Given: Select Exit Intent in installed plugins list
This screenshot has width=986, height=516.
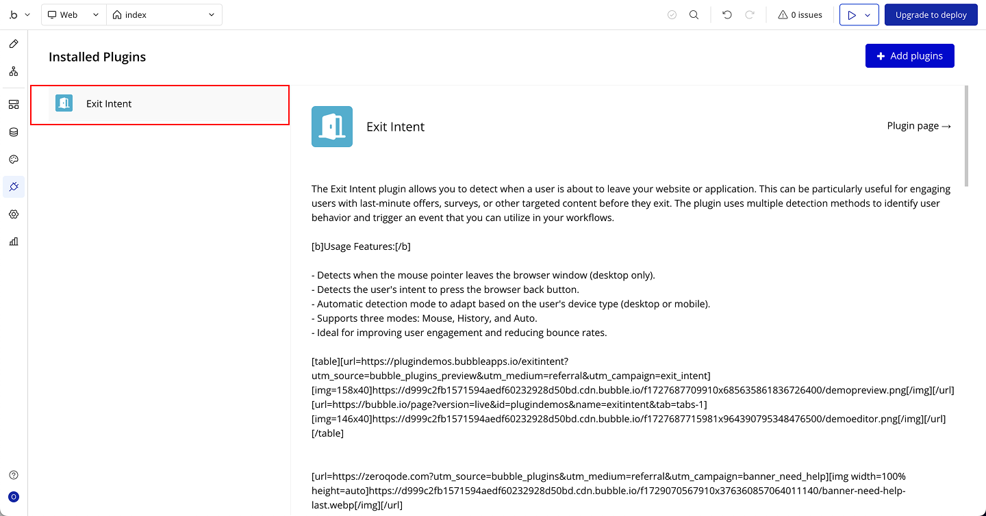Looking at the screenshot, I should (x=160, y=105).
